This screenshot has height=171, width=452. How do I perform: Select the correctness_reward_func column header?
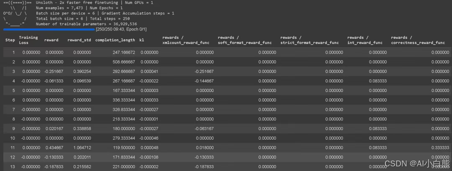click(x=418, y=40)
